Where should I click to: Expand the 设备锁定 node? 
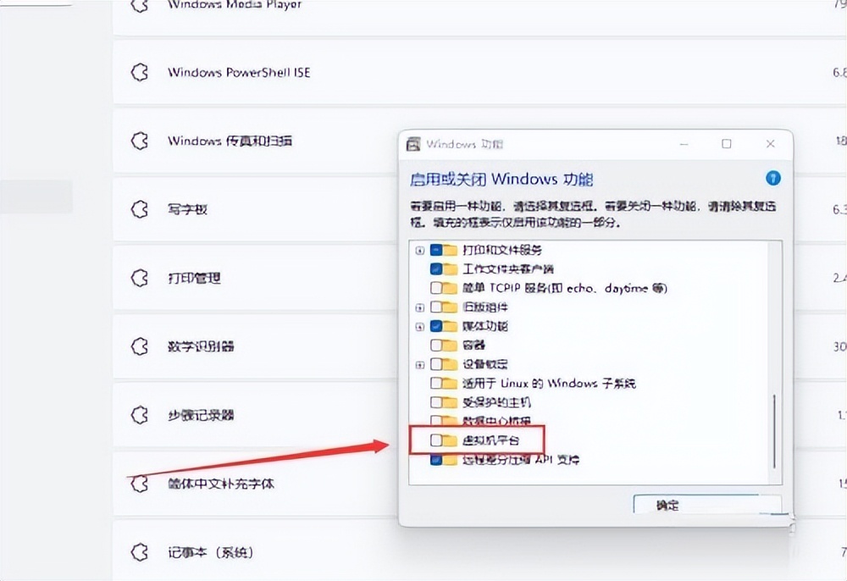[419, 364]
